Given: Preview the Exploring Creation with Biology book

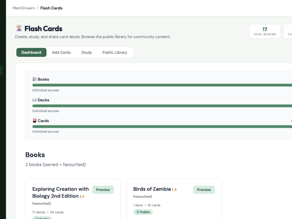Looking at the screenshot, I should 103,189.
